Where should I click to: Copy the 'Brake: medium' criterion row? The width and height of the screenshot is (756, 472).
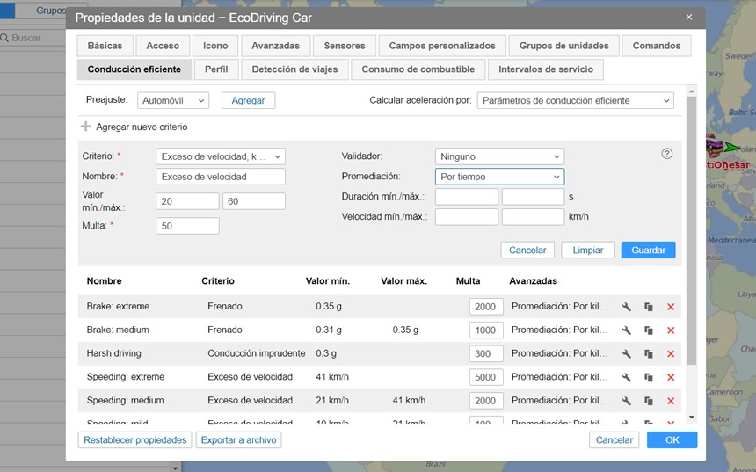tap(649, 330)
